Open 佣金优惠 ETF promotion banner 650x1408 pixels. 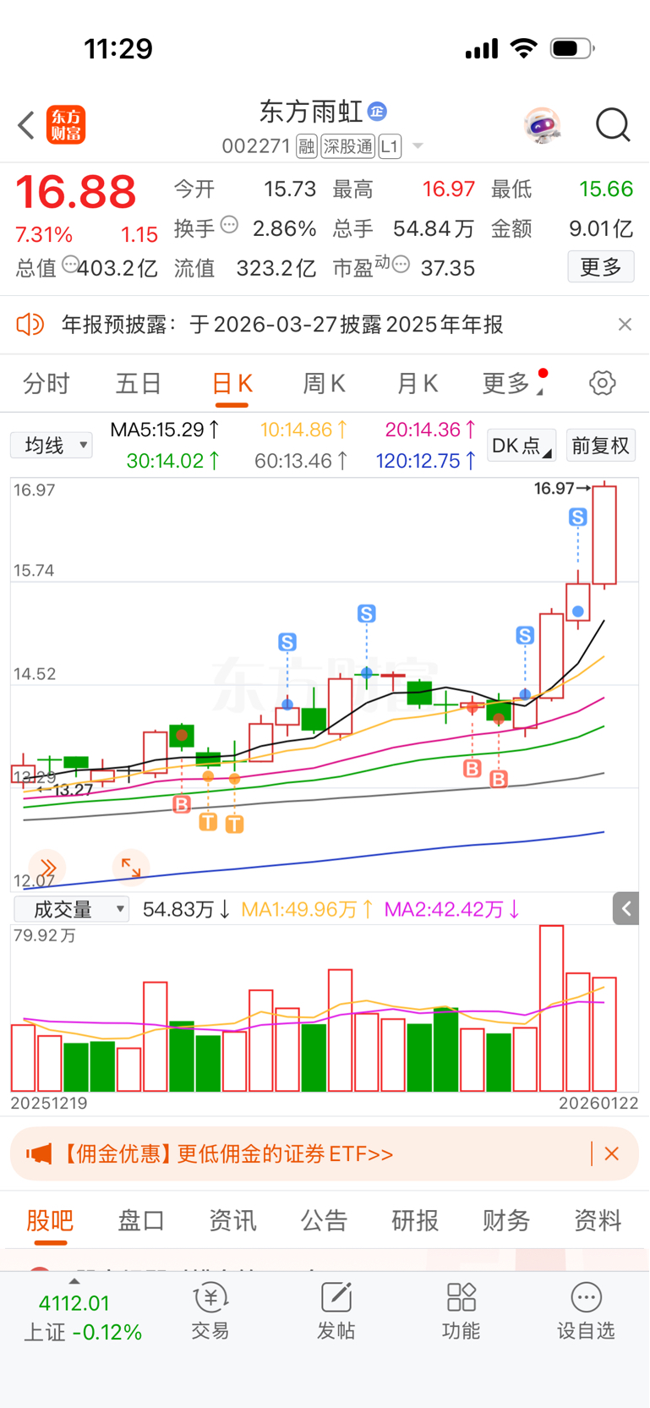tap(325, 1154)
